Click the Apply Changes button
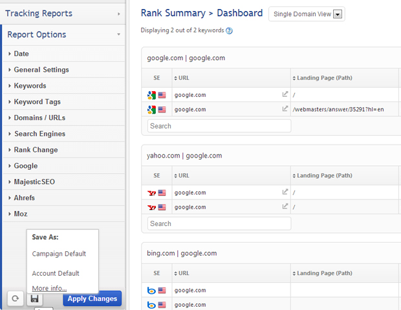Viewport: 401px width, 310px height. [92, 299]
